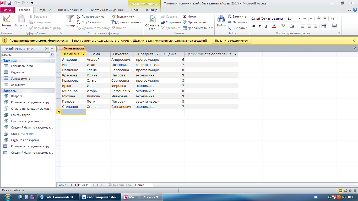Click the Успеваемость document tab
Viewport: 358px width, 201px height.
pyautogui.click(x=71, y=48)
